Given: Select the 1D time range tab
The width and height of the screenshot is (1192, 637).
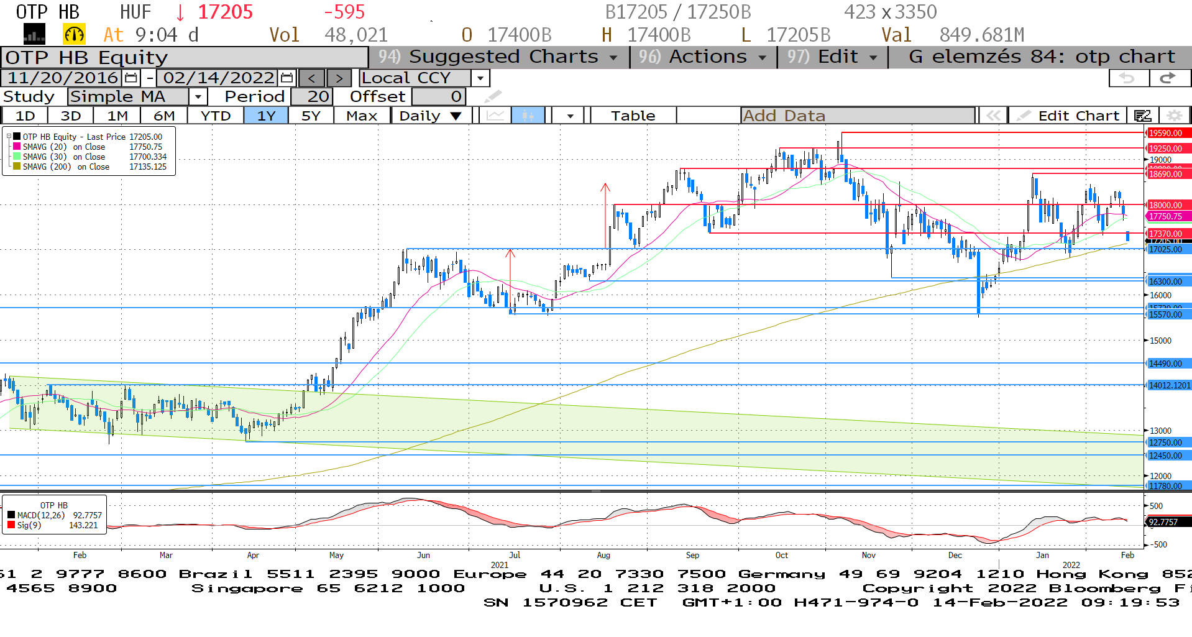Looking at the screenshot, I should coord(25,116).
